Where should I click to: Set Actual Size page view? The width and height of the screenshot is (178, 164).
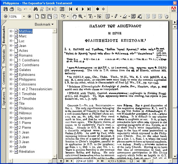[37, 17]
